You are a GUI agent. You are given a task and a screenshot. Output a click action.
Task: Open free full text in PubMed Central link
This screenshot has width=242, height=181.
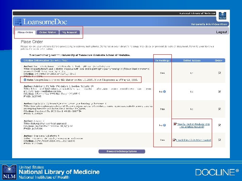(194, 140)
